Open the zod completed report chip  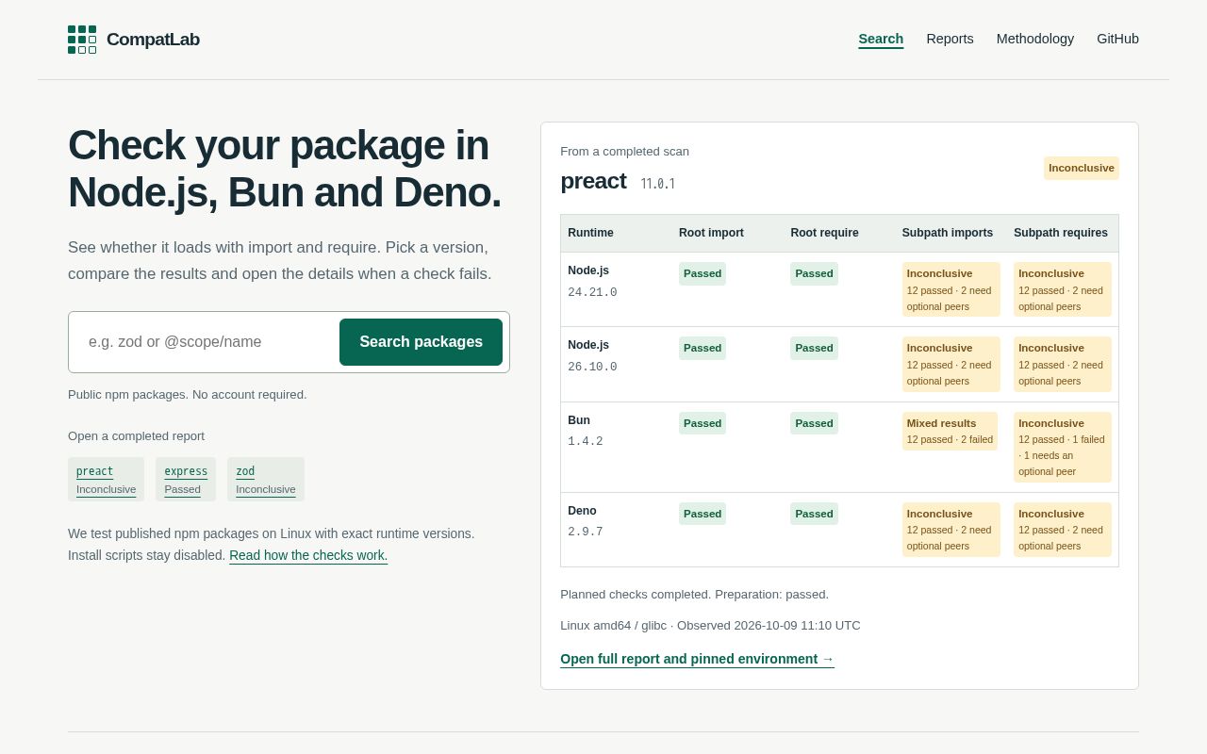pos(266,480)
